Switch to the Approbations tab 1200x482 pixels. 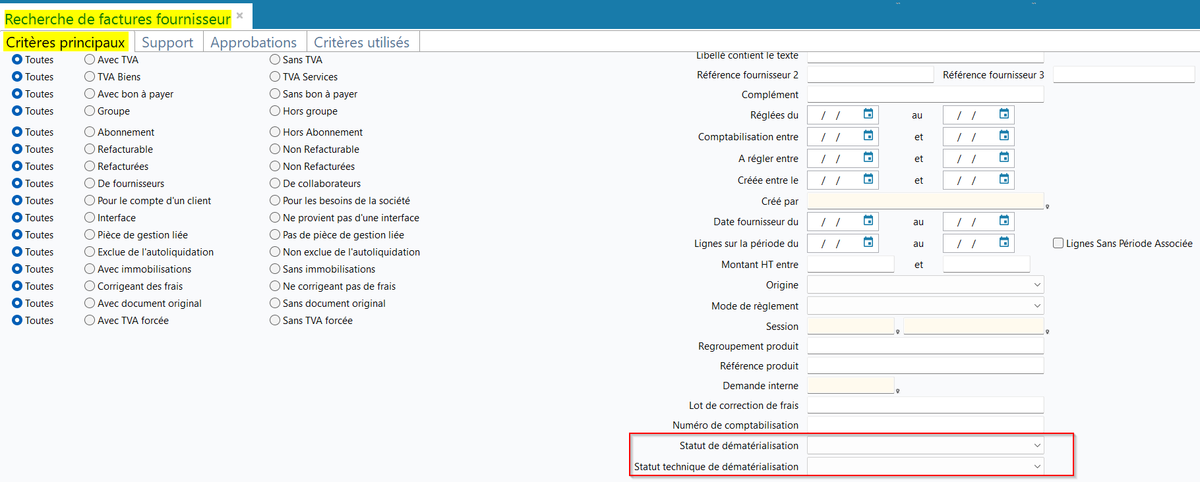pos(254,42)
